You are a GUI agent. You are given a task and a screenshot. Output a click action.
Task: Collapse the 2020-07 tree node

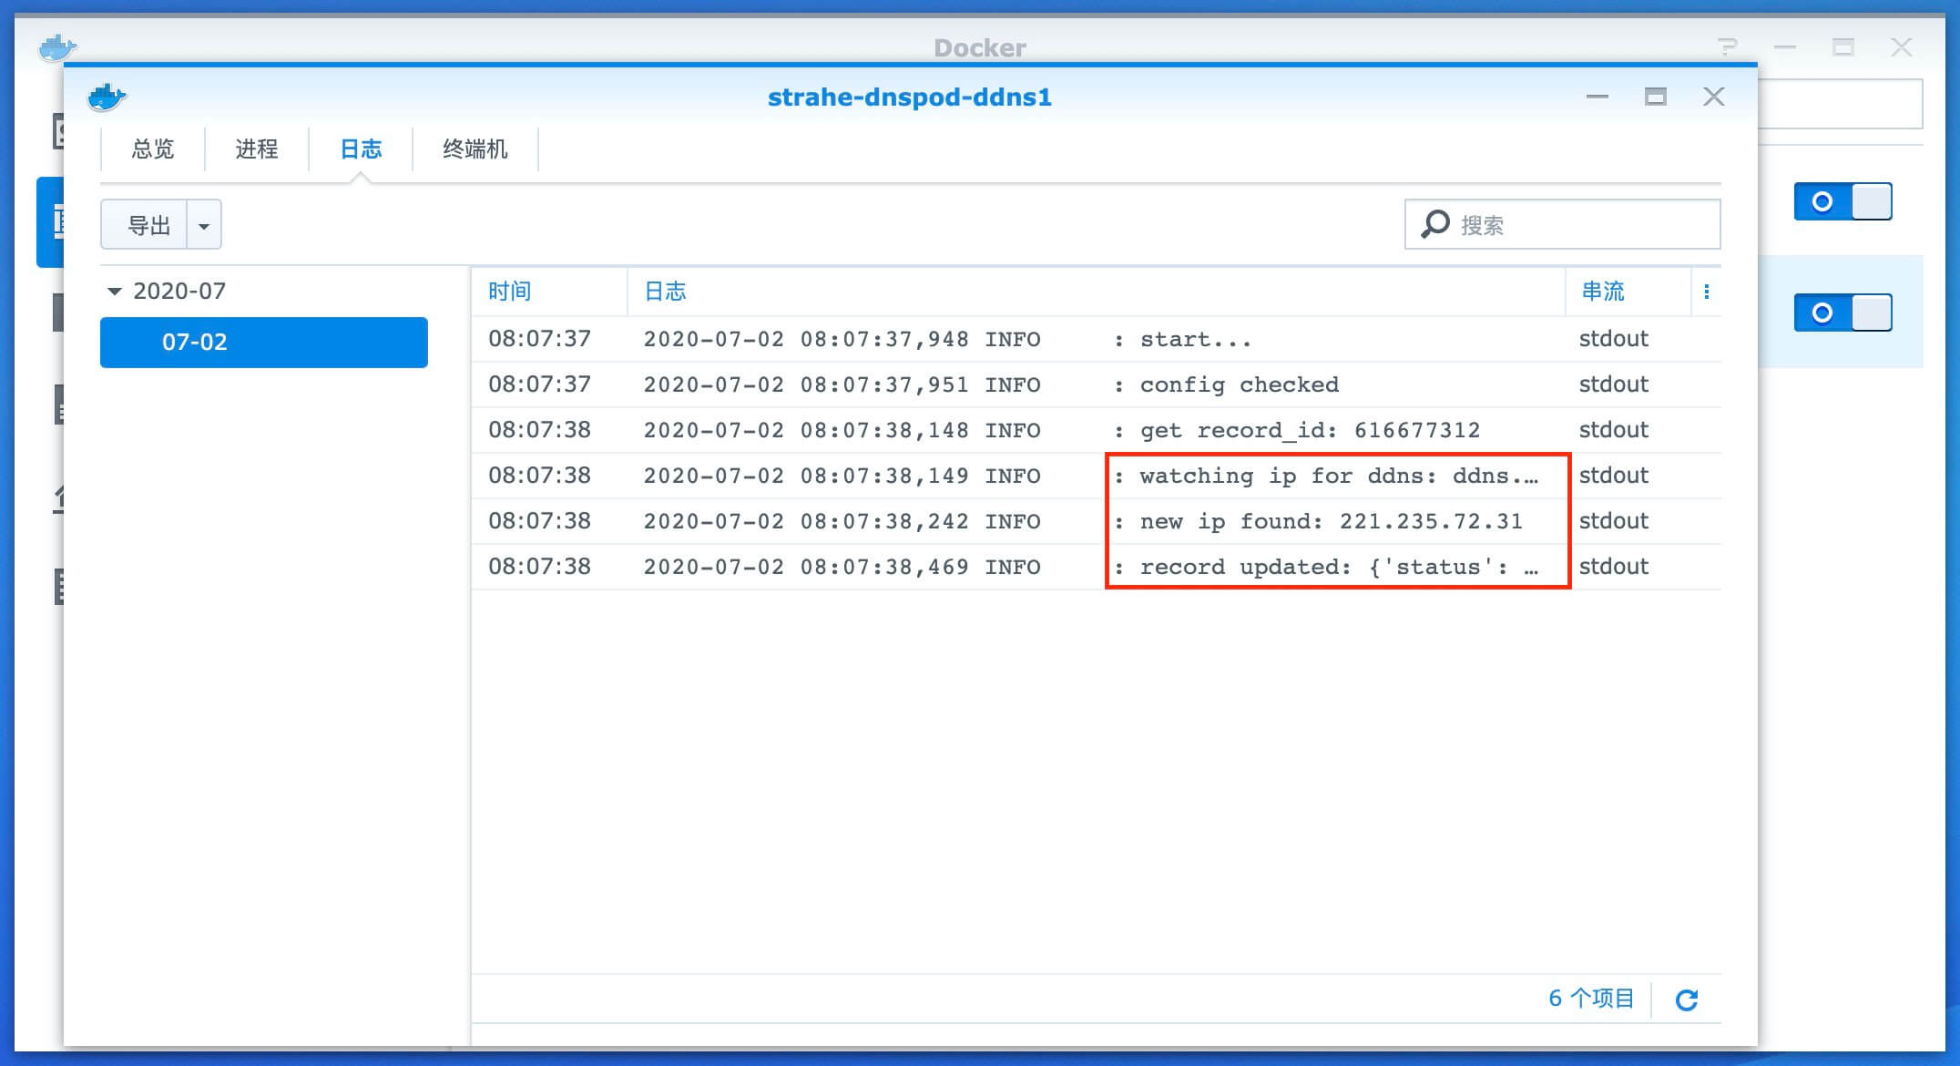coord(115,292)
